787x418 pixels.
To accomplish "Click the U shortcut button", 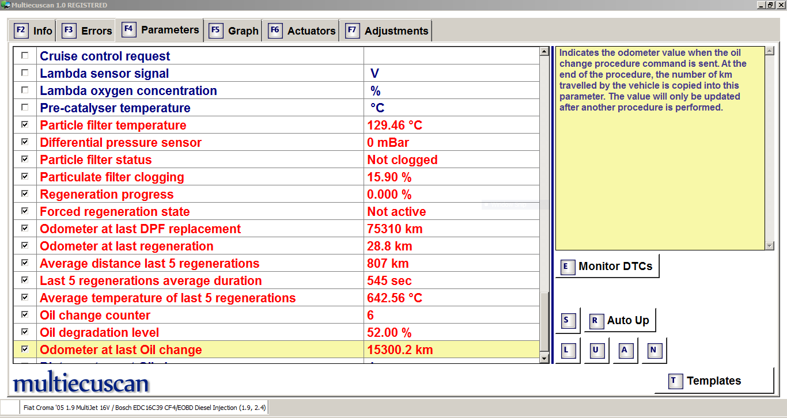I will pos(596,350).
